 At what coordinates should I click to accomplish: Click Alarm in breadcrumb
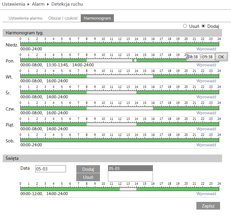(38, 4)
